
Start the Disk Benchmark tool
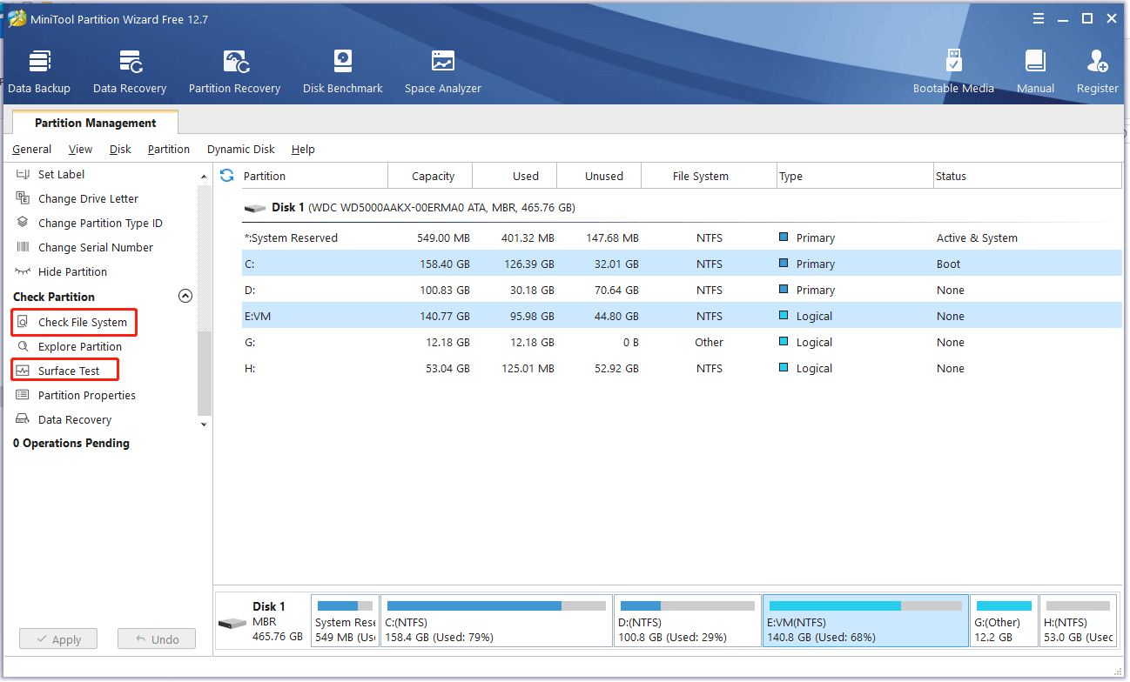[343, 73]
